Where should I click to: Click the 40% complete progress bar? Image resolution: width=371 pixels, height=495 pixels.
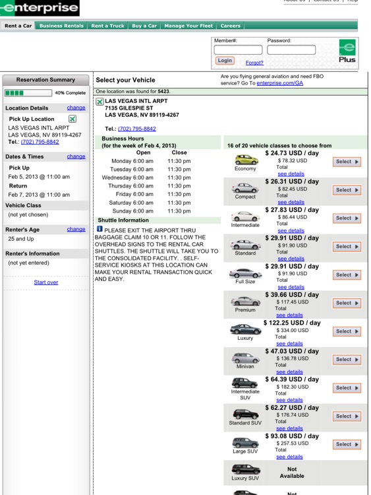tap(28, 93)
